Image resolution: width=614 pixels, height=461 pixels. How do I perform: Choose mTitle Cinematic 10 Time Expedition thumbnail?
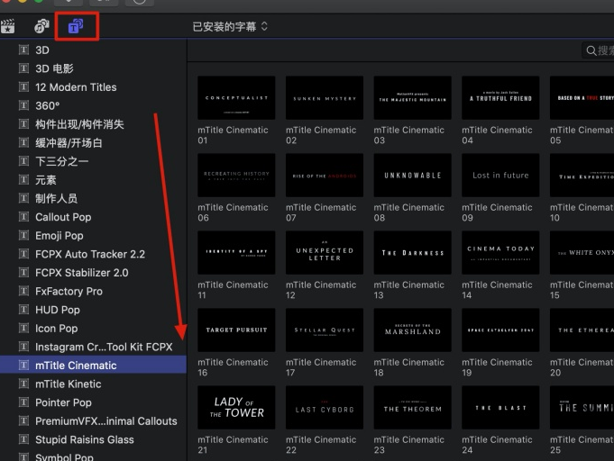coord(582,176)
